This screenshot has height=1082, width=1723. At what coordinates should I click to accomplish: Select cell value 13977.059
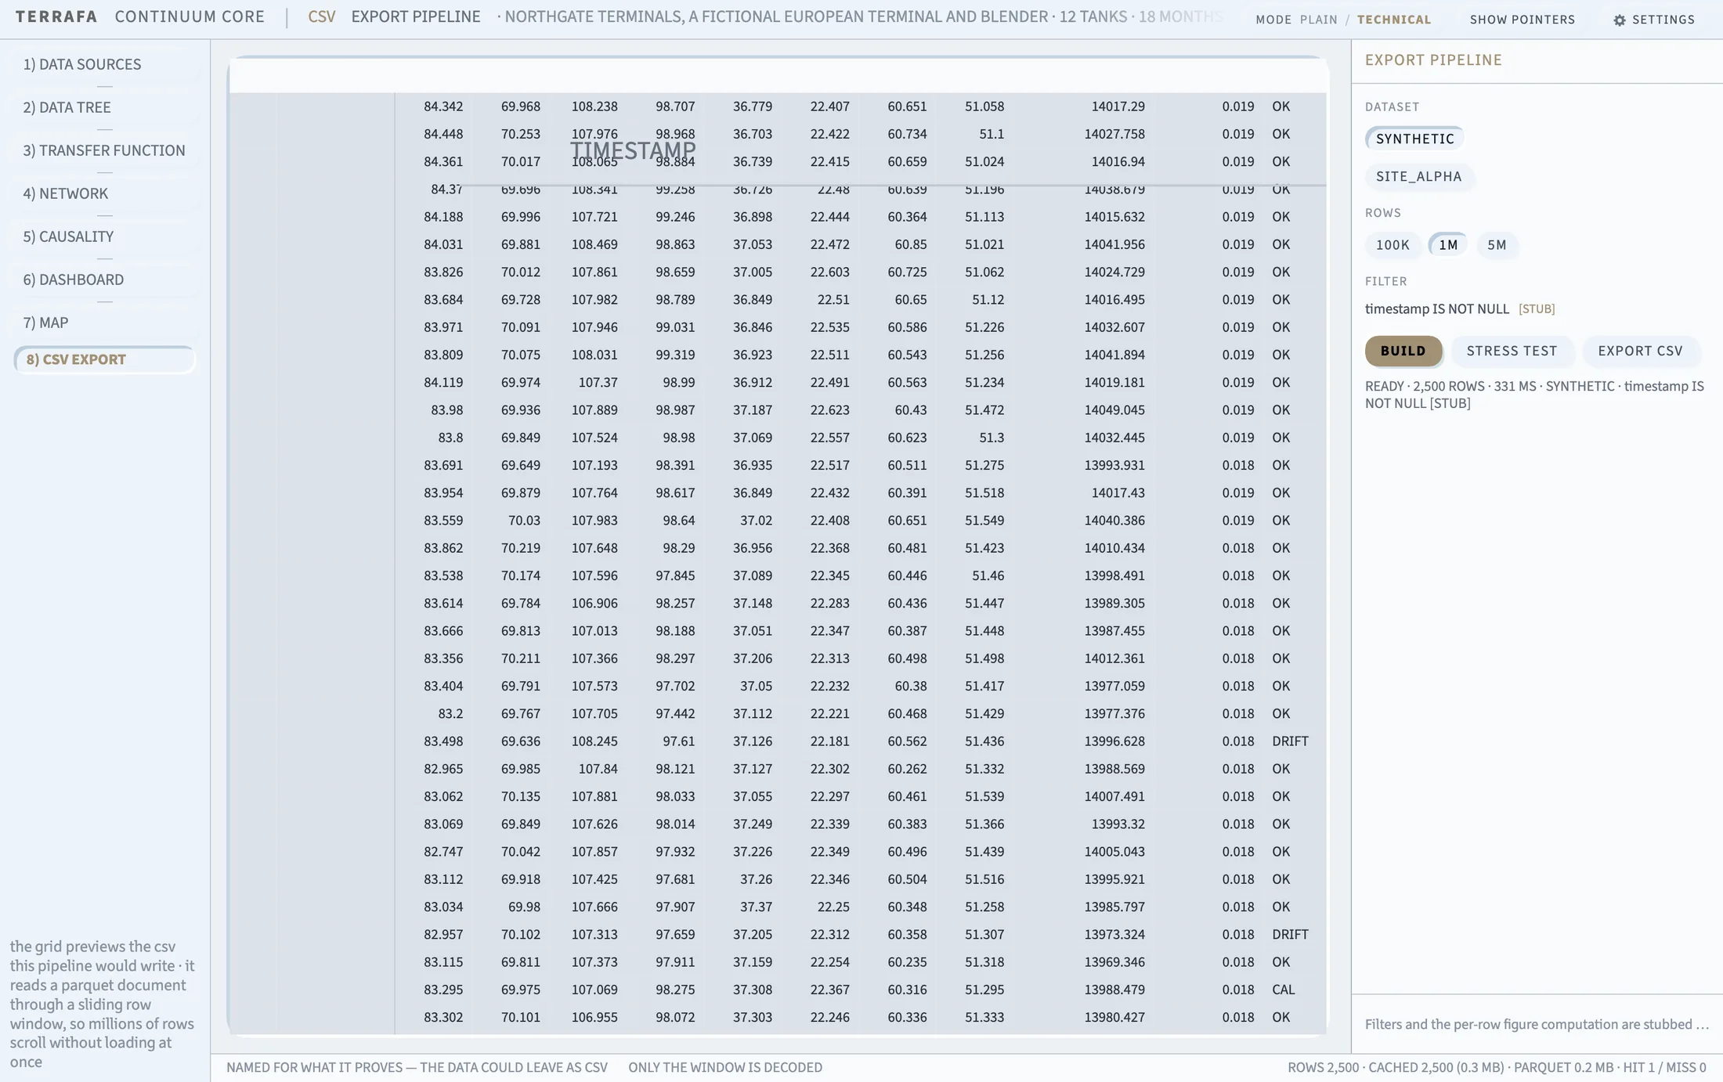pyautogui.click(x=1114, y=686)
